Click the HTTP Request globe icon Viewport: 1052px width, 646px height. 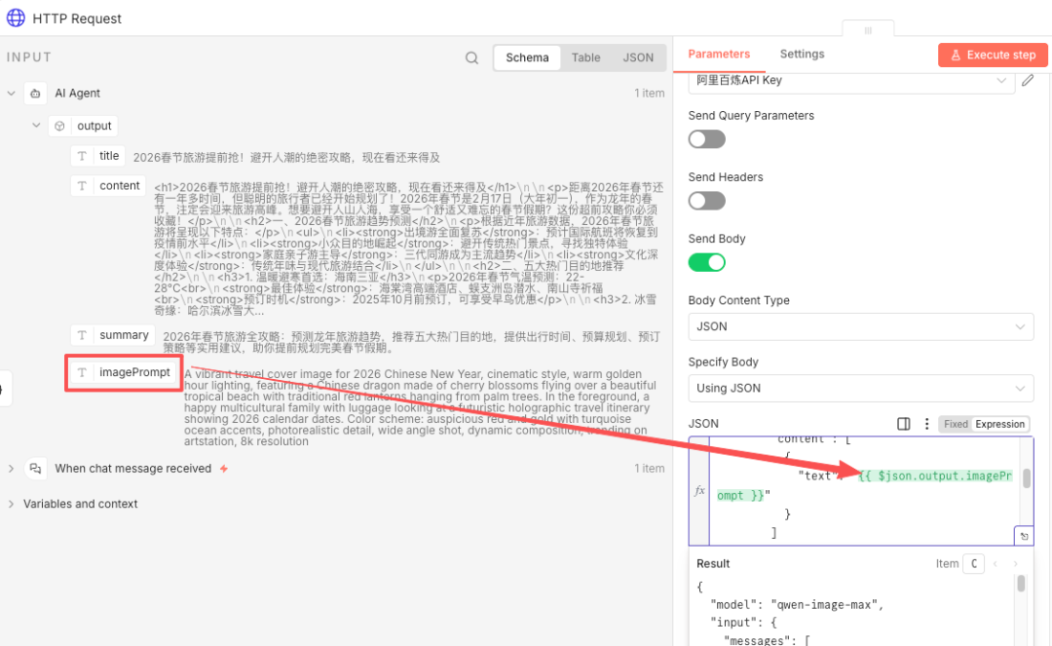point(16,19)
